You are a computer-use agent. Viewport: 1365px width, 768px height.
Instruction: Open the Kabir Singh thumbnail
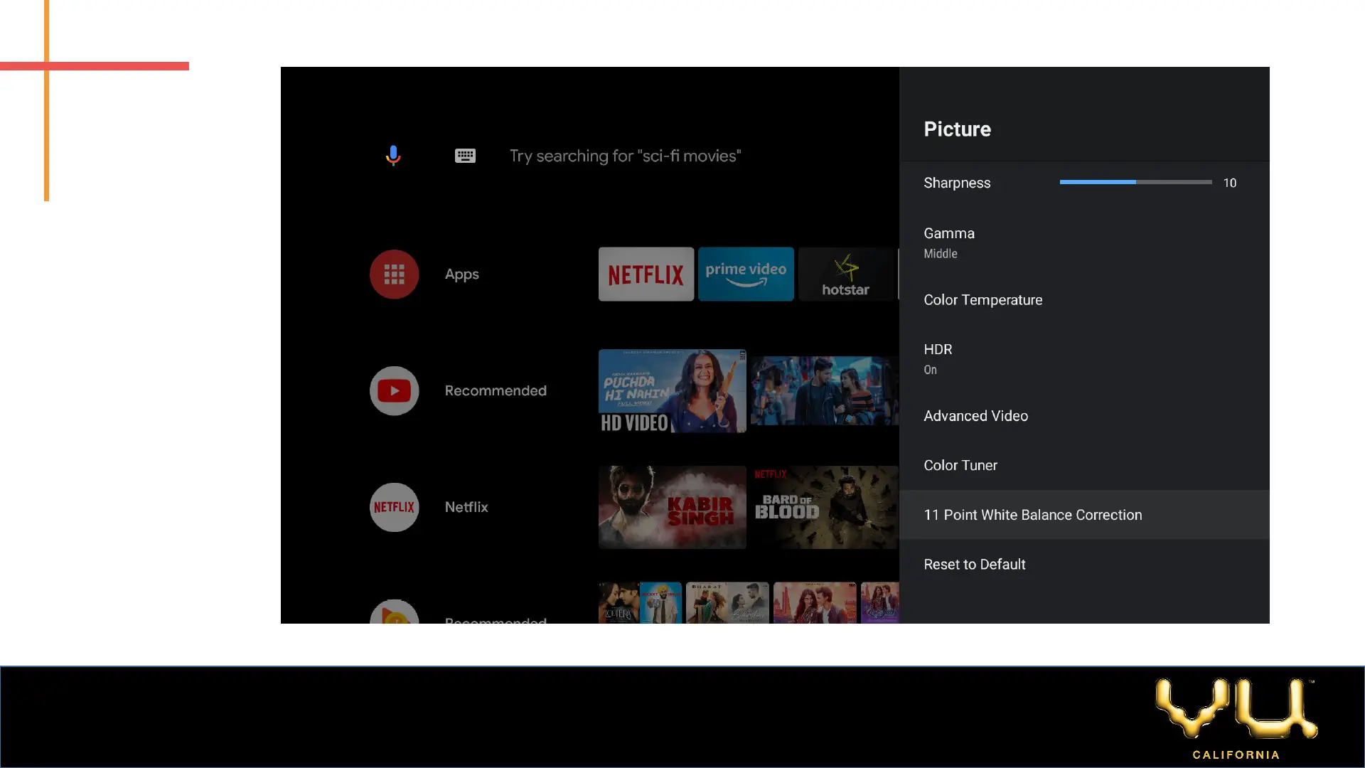672,507
